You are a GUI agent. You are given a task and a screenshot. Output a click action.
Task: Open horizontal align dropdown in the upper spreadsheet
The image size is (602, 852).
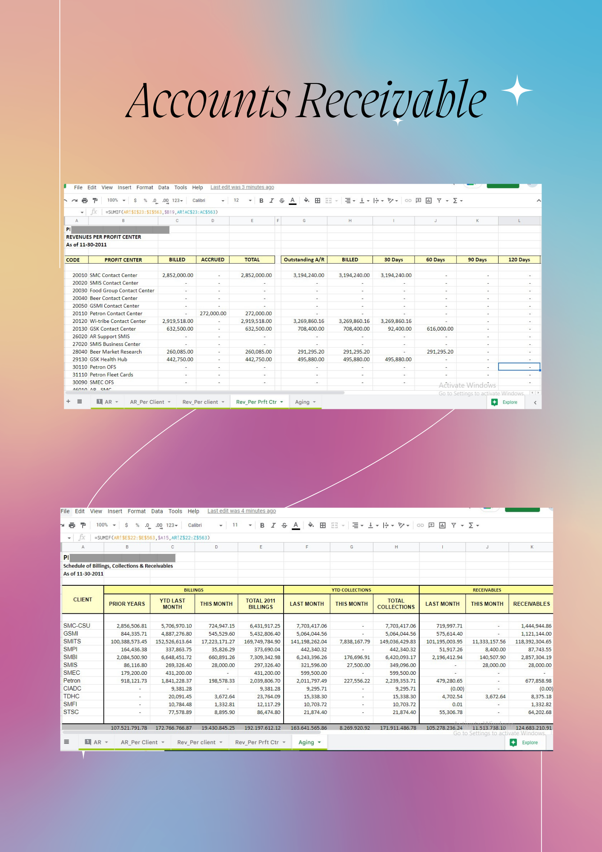point(350,201)
